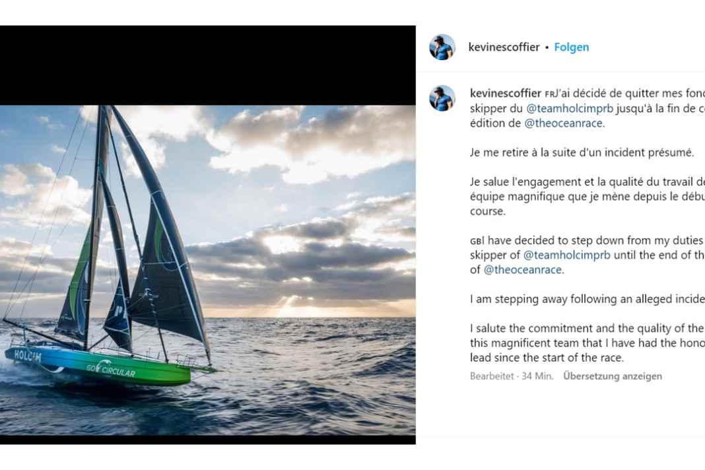Click the profile avatar beside the caption
Image resolution: width=705 pixels, height=470 pixels.
point(442,98)
